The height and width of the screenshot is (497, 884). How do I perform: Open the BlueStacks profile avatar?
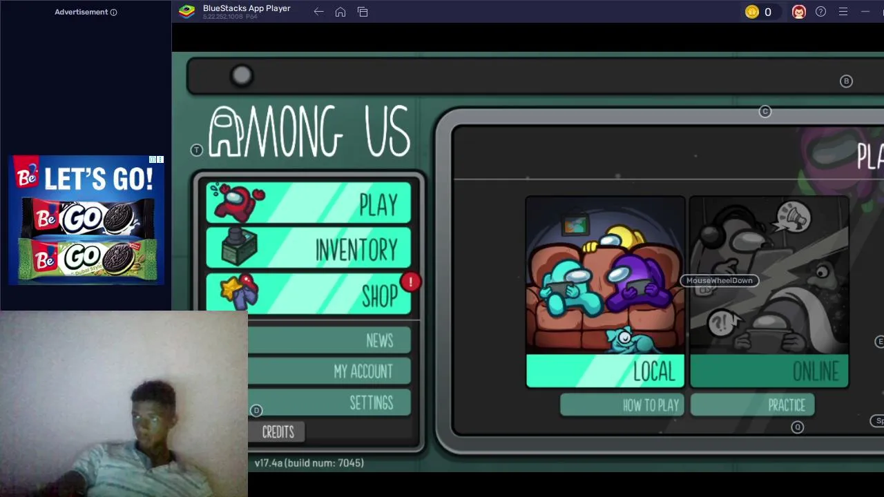click(798, 12)
